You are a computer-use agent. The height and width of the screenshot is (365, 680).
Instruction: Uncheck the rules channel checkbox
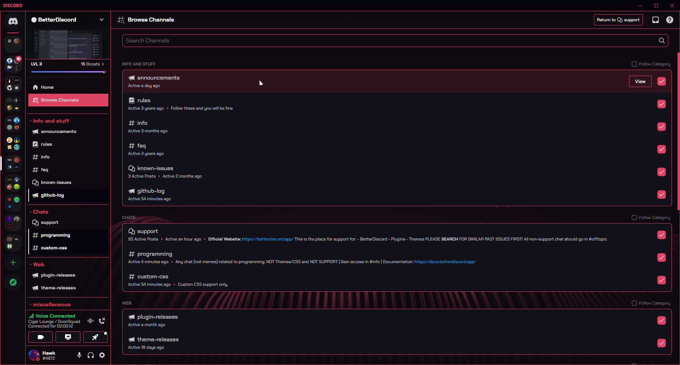click(x=662, y=104)
